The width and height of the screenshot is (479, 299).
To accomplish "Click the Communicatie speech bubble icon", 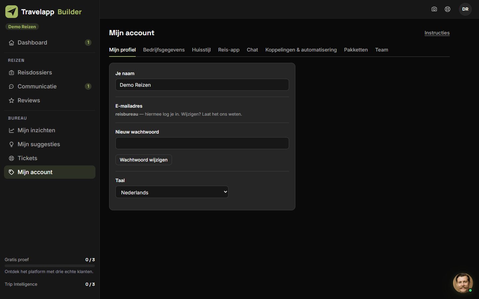I will click(x=11, y=86).
